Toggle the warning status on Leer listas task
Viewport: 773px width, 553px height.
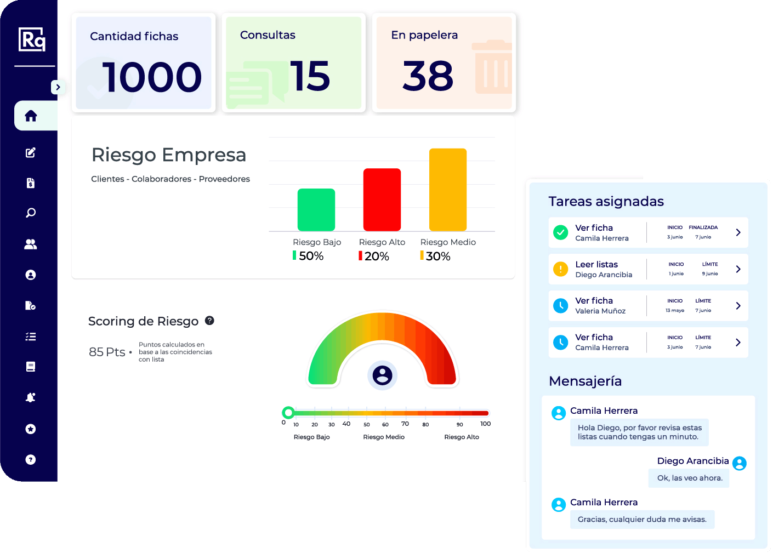tap(560, 269)
